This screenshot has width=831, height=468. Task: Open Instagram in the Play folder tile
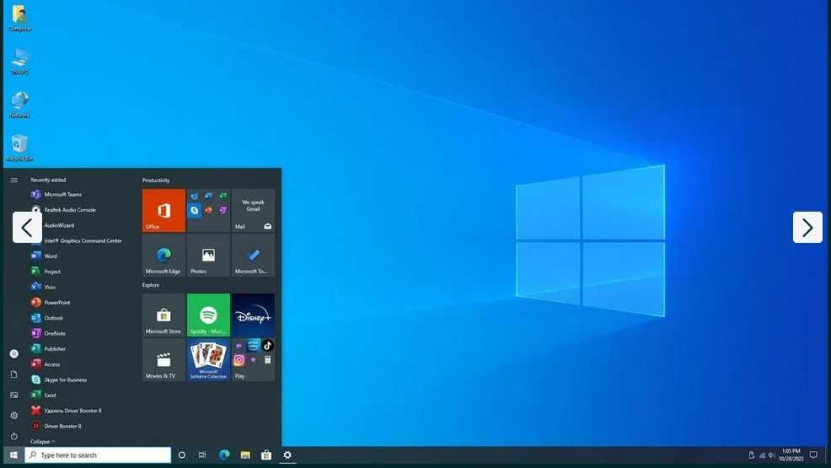(239, 360)
